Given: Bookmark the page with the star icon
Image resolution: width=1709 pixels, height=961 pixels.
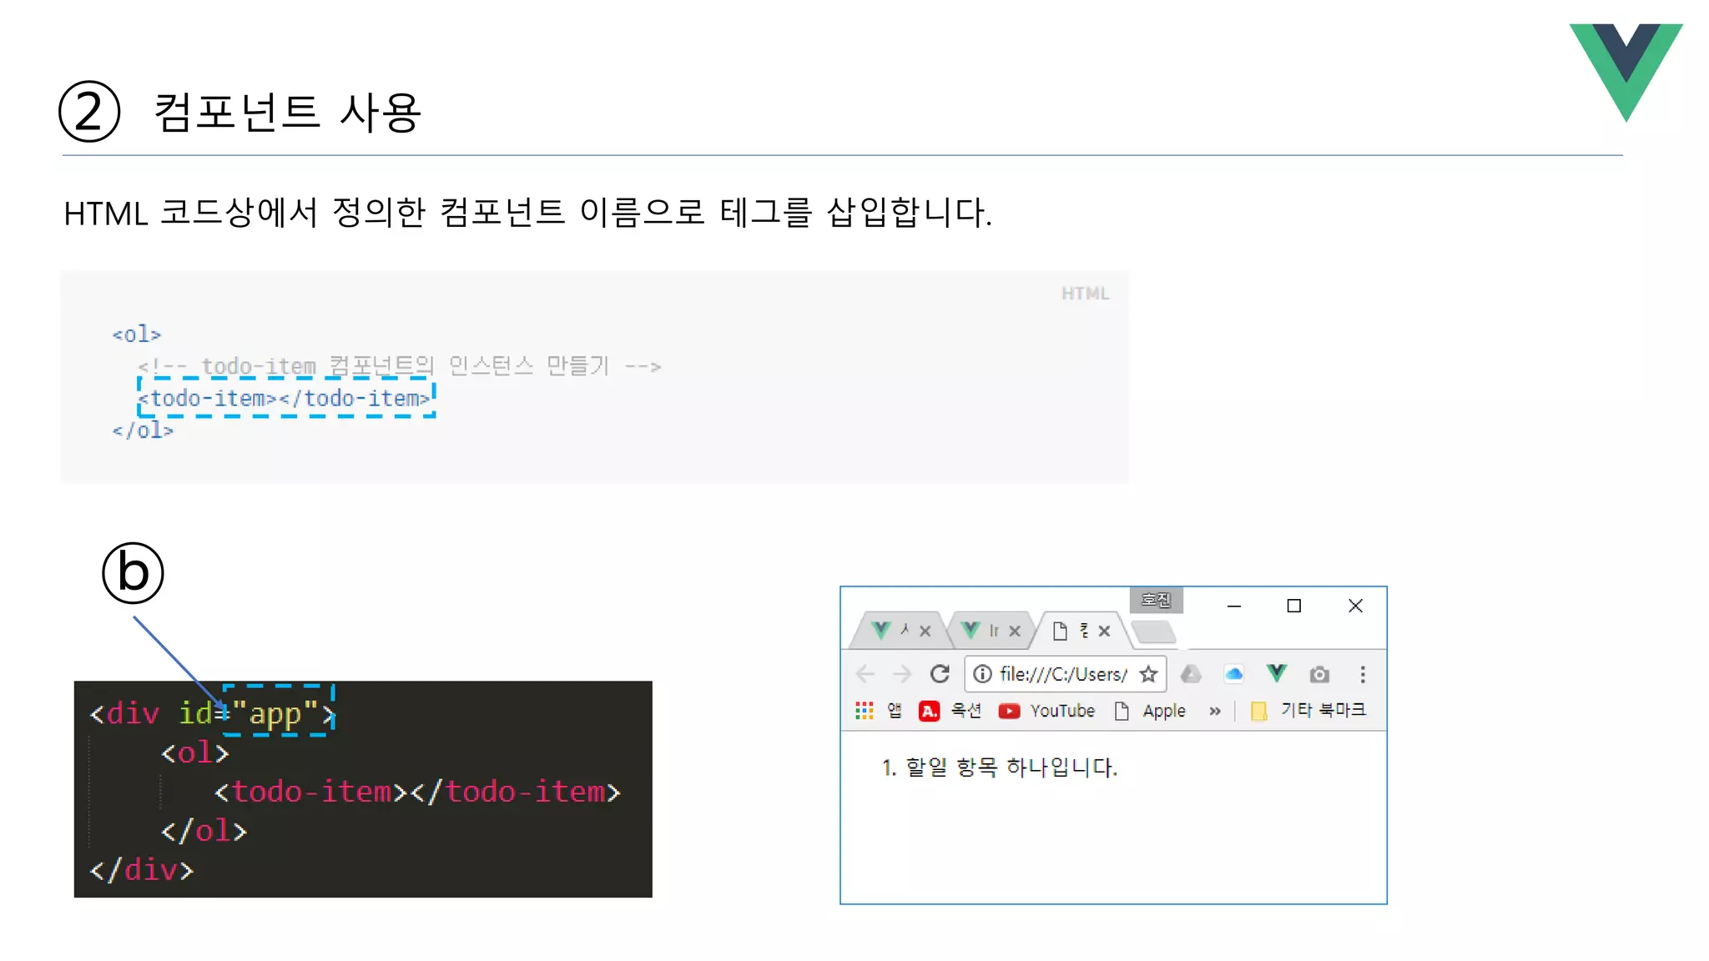Looking at the screenshot, I should tap(1148, 674).
